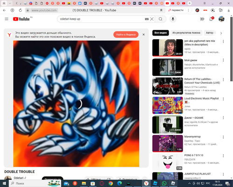233x187 pixels.
Task: Open options menu for 'Манипулятор'
Action: click(x=223, y=137)
